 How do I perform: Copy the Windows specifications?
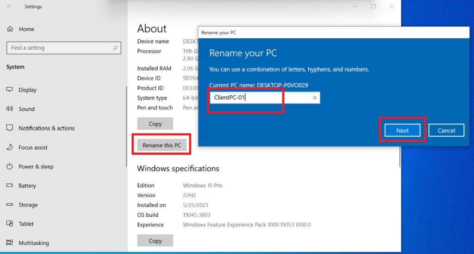[155, 241]
